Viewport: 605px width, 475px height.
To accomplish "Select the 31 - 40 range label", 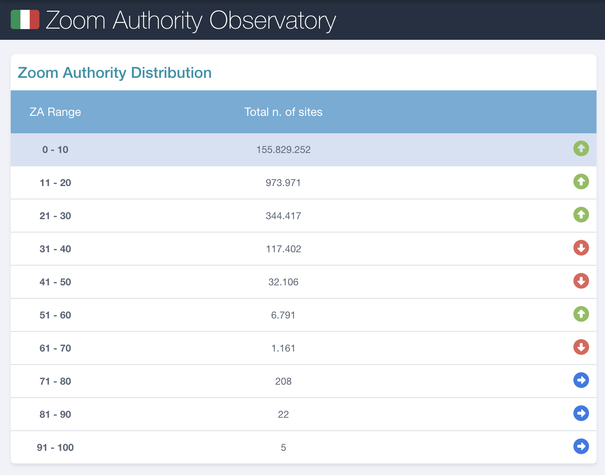I will [x=55, y=249].
